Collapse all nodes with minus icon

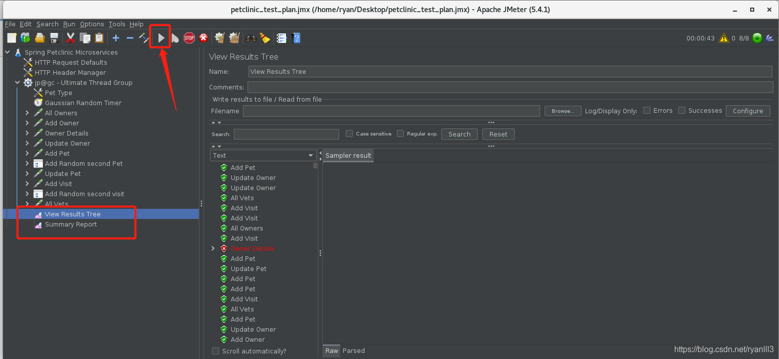[130, 38]
